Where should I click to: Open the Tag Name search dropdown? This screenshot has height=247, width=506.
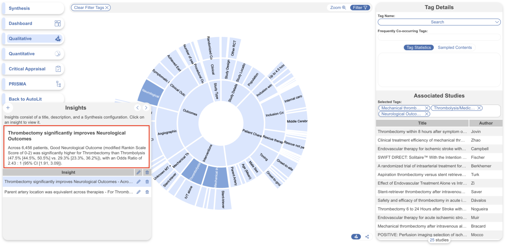point(439,22)
